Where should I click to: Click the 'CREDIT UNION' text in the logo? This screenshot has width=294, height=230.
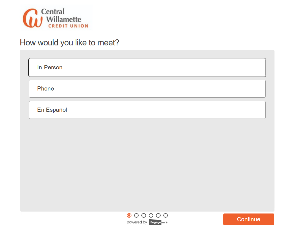click(68, 26)
